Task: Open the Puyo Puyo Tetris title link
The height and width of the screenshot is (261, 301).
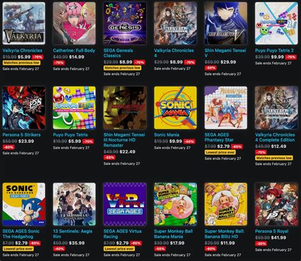Action: point(70,135)
